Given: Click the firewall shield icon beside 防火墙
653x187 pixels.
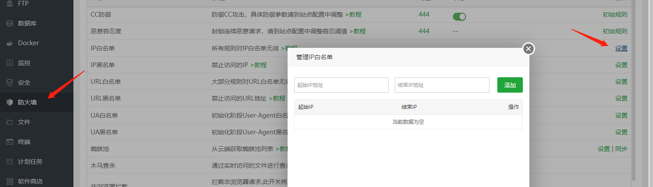Looking at the screenshot, I should (10, 102).
